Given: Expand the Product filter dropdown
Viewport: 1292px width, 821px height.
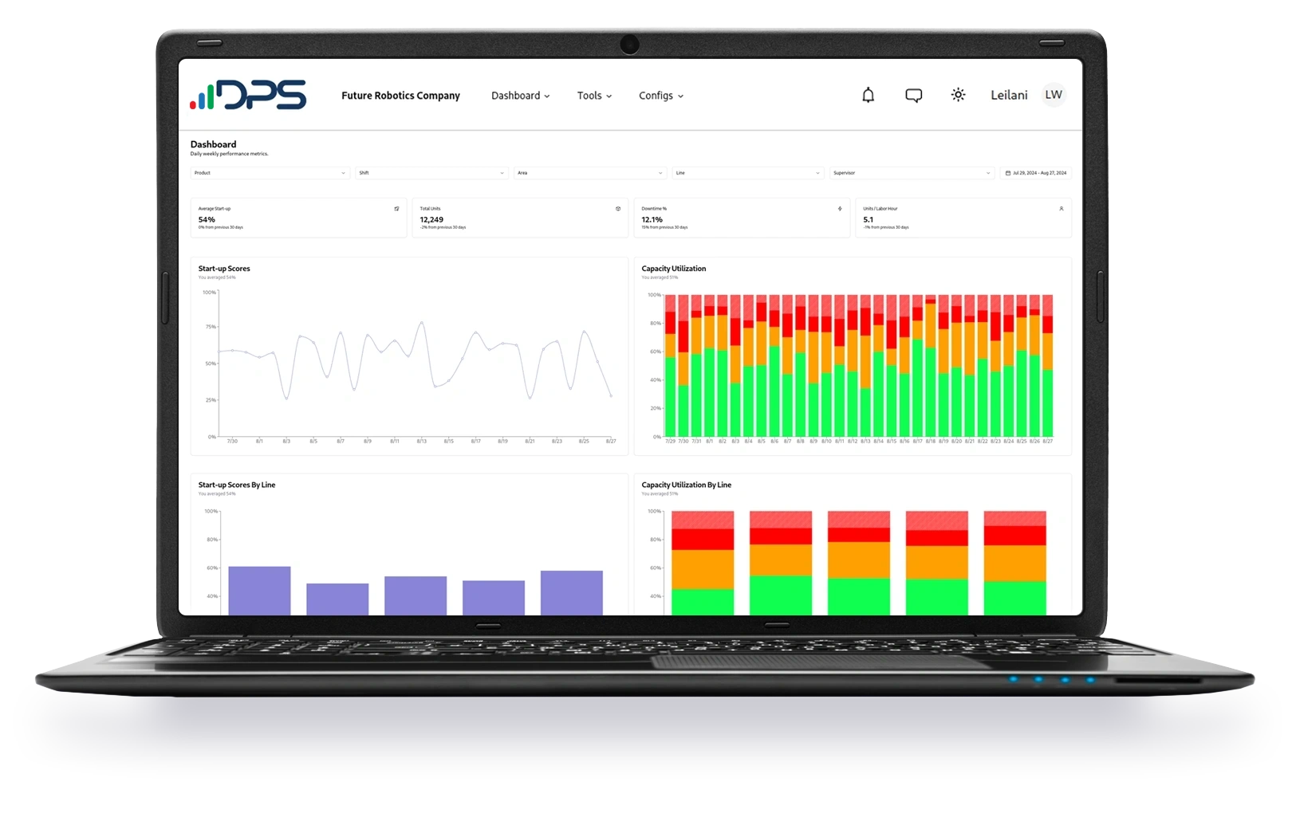Looking at the screenshot, I should (270, 173).
